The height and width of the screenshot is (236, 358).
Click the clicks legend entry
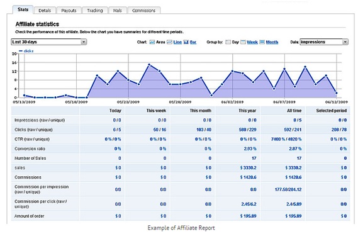(26, 51)
